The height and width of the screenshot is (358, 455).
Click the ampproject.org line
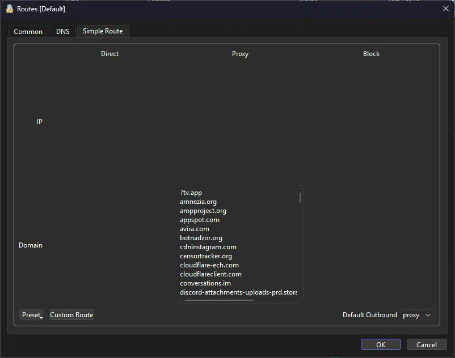(x=203, y=211)
